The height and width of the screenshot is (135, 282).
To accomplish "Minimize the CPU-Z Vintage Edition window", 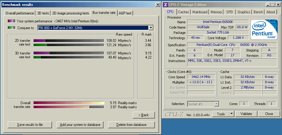I will pyautogui.click(x=268, y=5).
